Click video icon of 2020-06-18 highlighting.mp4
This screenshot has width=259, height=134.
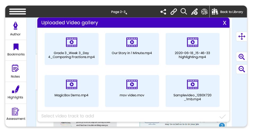[193, 42]
